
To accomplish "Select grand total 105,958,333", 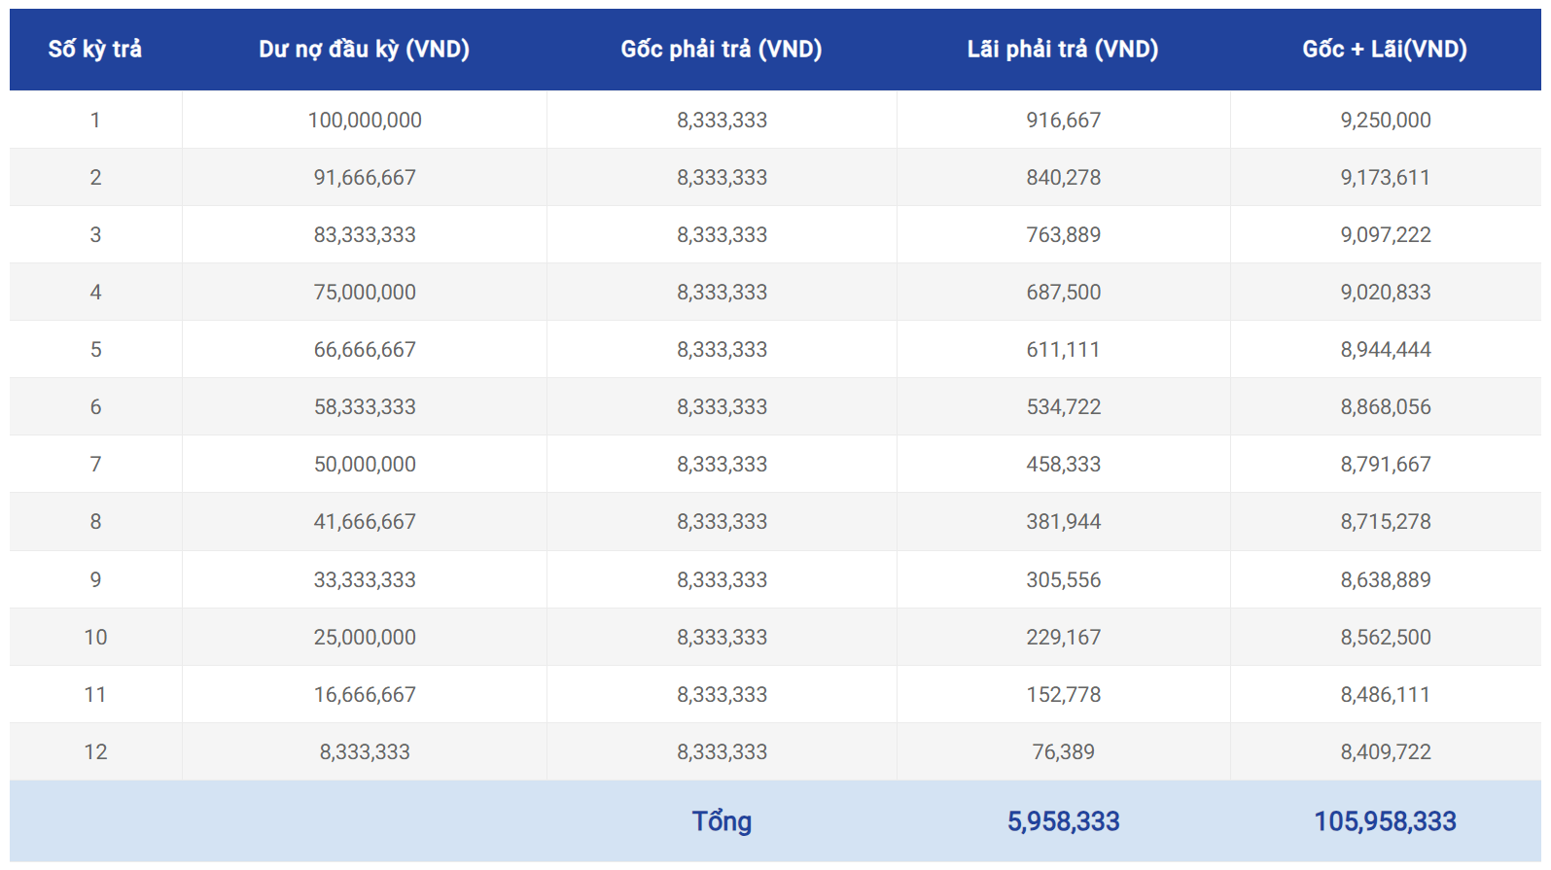I will click(x=1386, y=821).
